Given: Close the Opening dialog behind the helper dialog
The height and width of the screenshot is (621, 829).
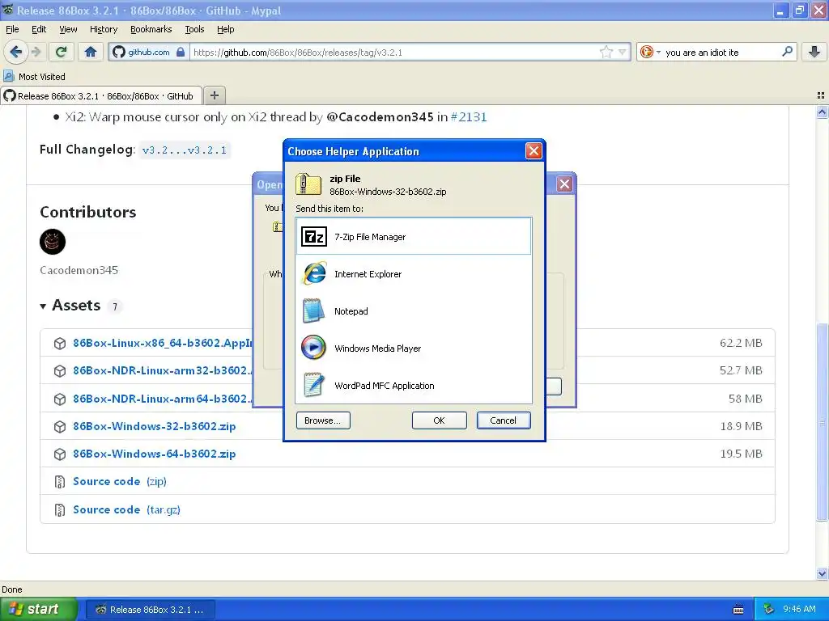Looking at the screenshot, I should 564,184.
